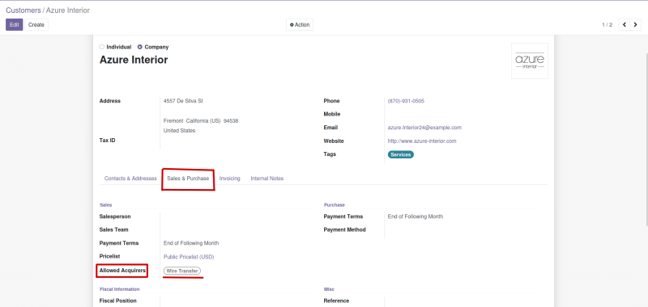The height and width of the screenshot is (307, 648).
Task: Go to previous record arrow
Action: pos(624,25)
